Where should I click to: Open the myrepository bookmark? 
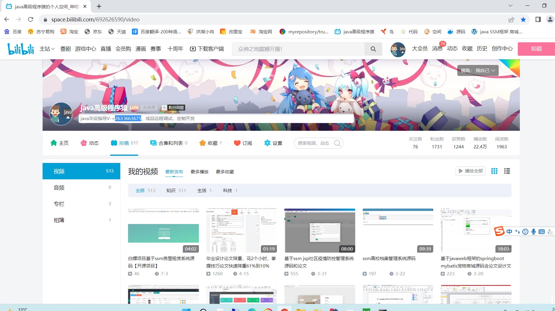(304, 32)
